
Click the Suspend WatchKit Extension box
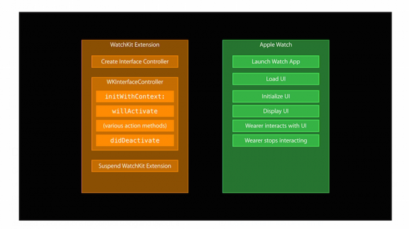(x=135, y=166)
